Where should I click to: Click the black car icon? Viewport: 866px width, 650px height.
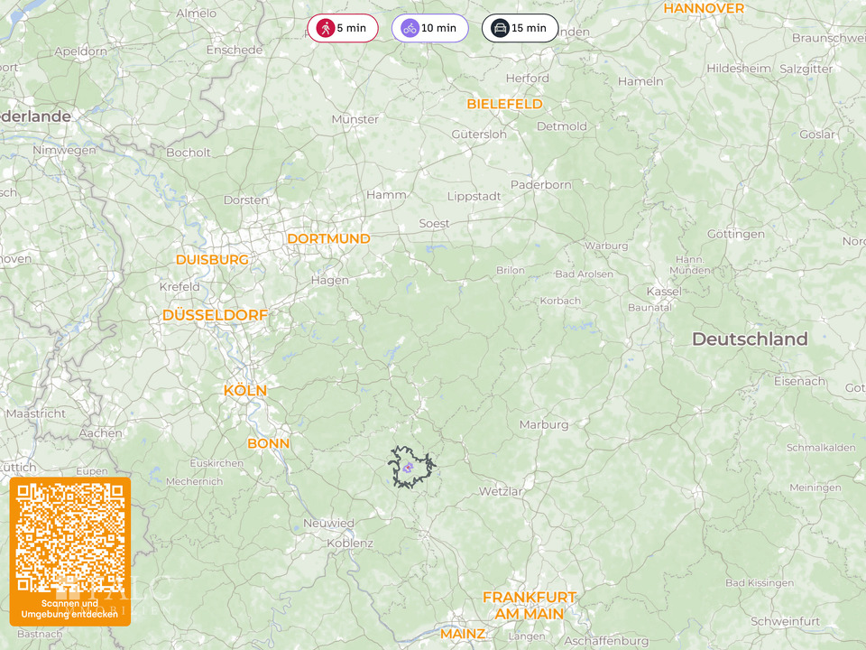click(500, 28)
